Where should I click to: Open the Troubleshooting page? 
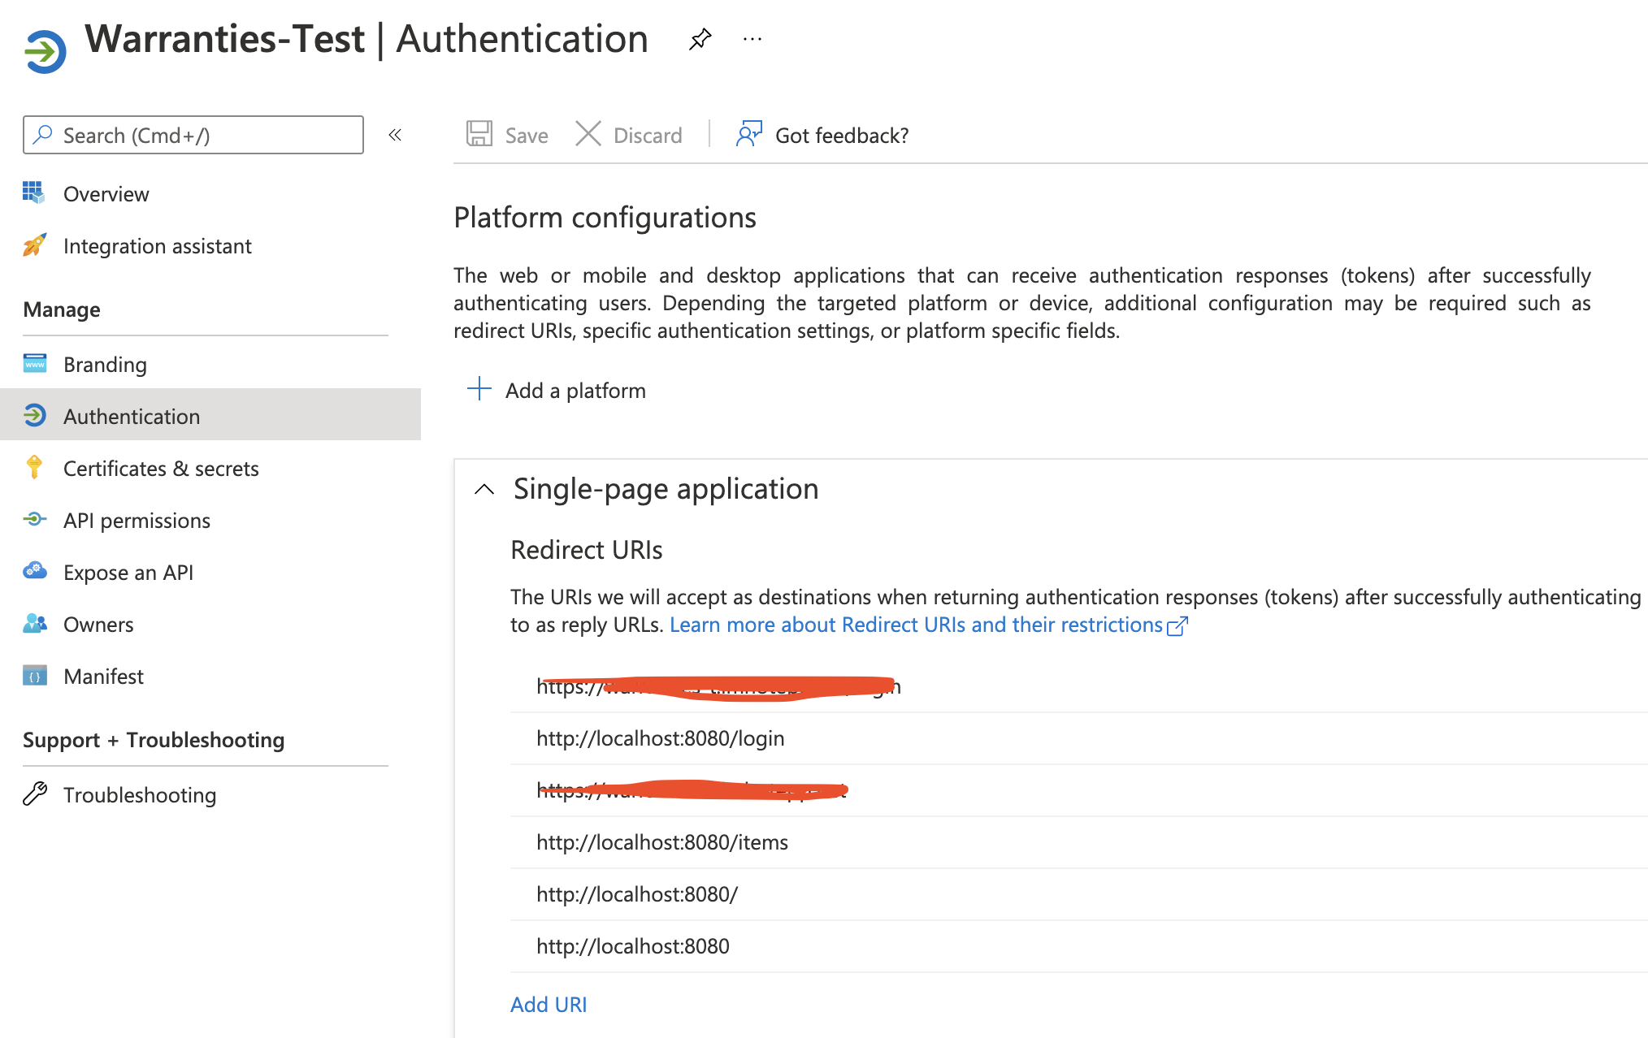tap(140, 795)
